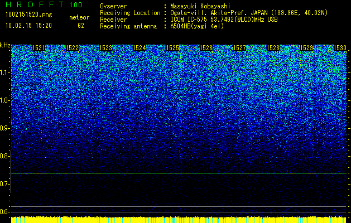The height and width of the screenshot is (223, 351).
Task: Click the 1529 time marker label
Action: click(306, 48)
